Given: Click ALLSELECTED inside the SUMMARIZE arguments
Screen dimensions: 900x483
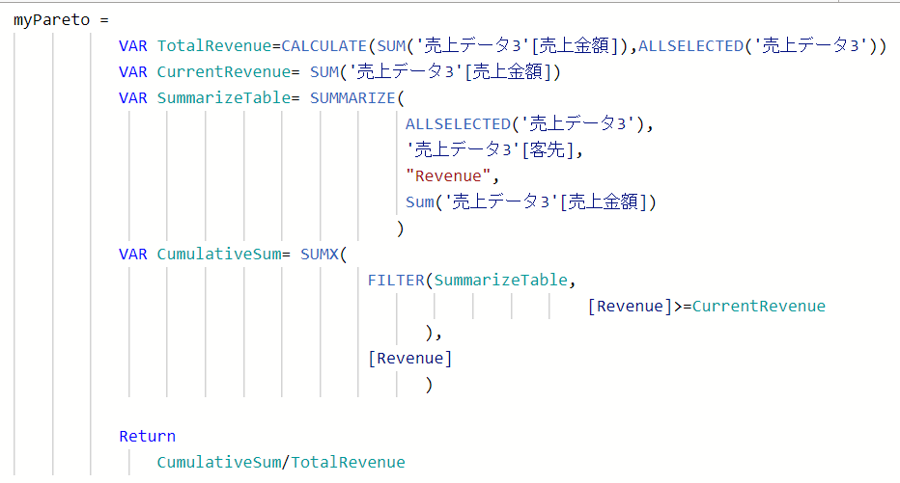Looking at the screenshot, I should [x=458, y=123].
